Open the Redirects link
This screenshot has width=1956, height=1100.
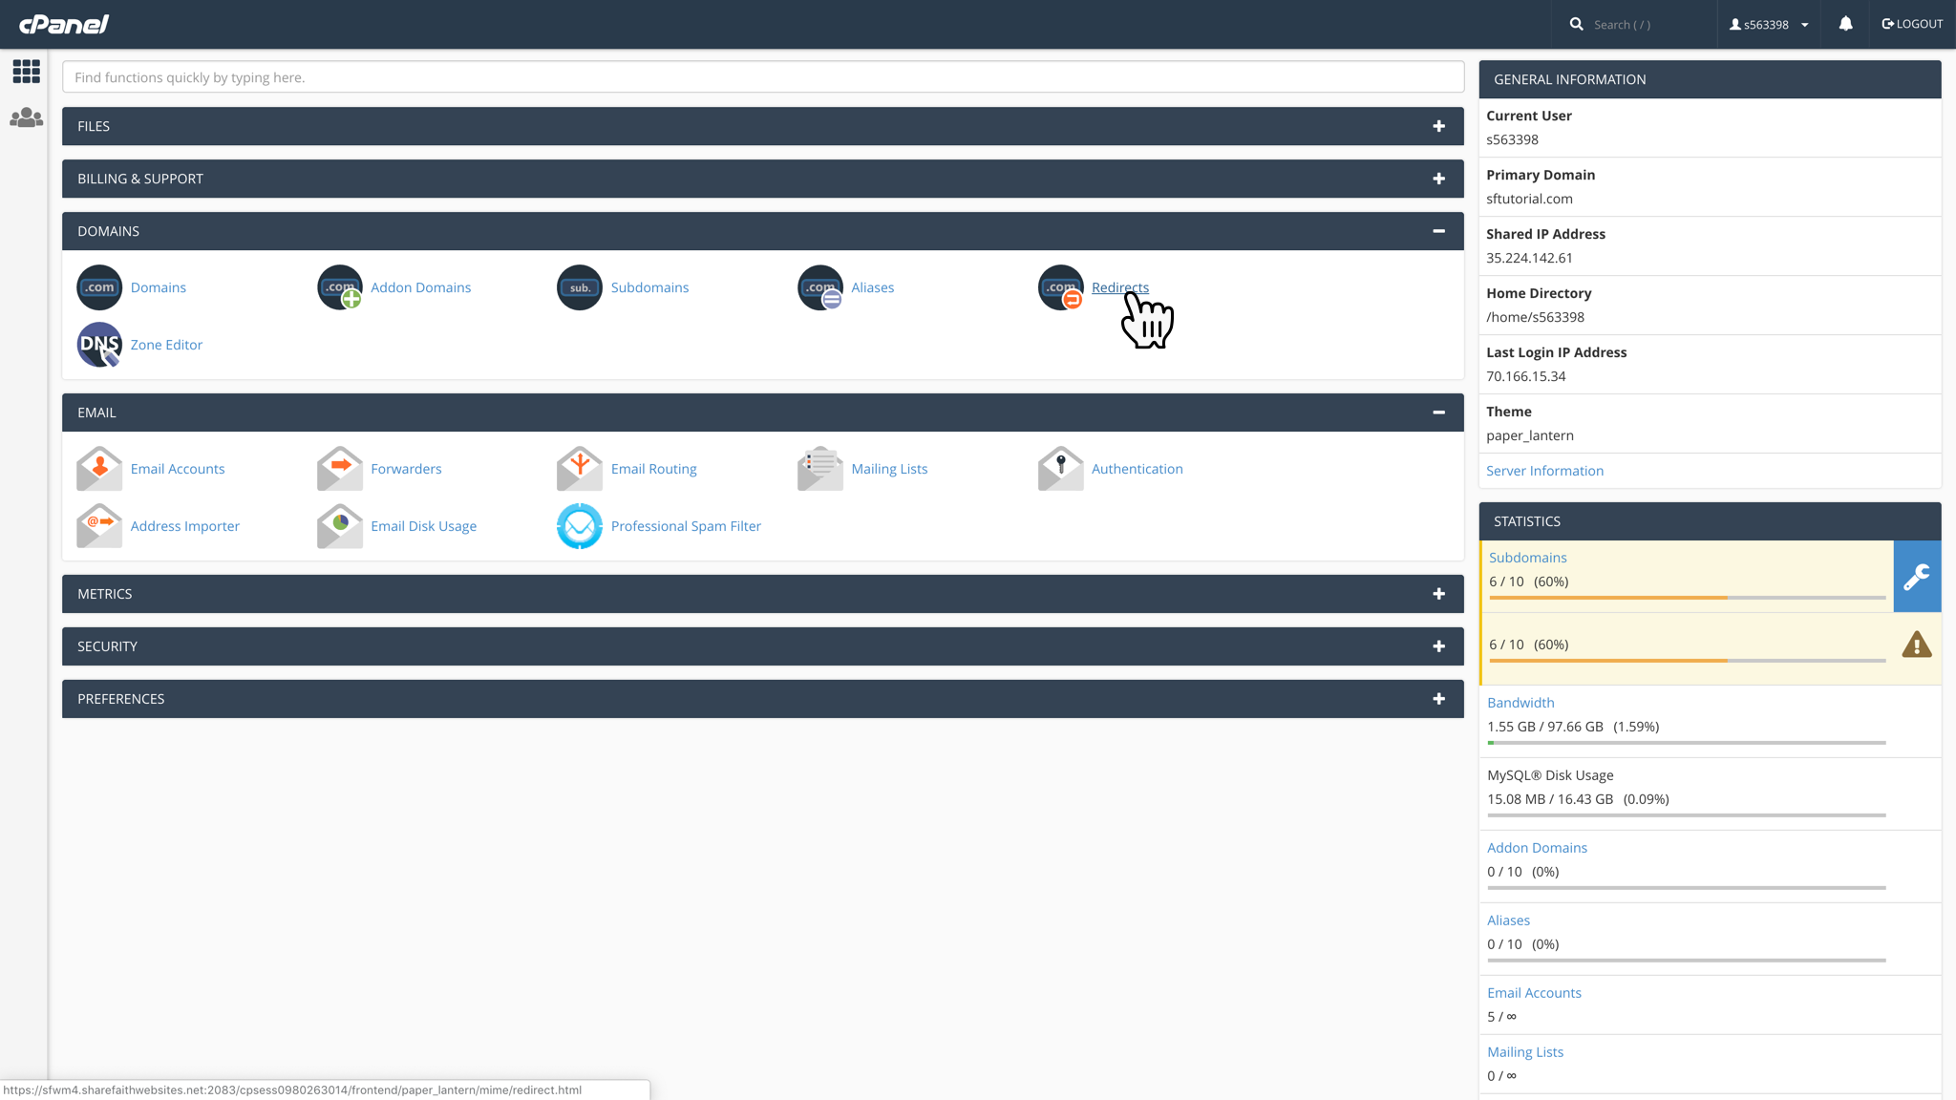(1120, 287)
